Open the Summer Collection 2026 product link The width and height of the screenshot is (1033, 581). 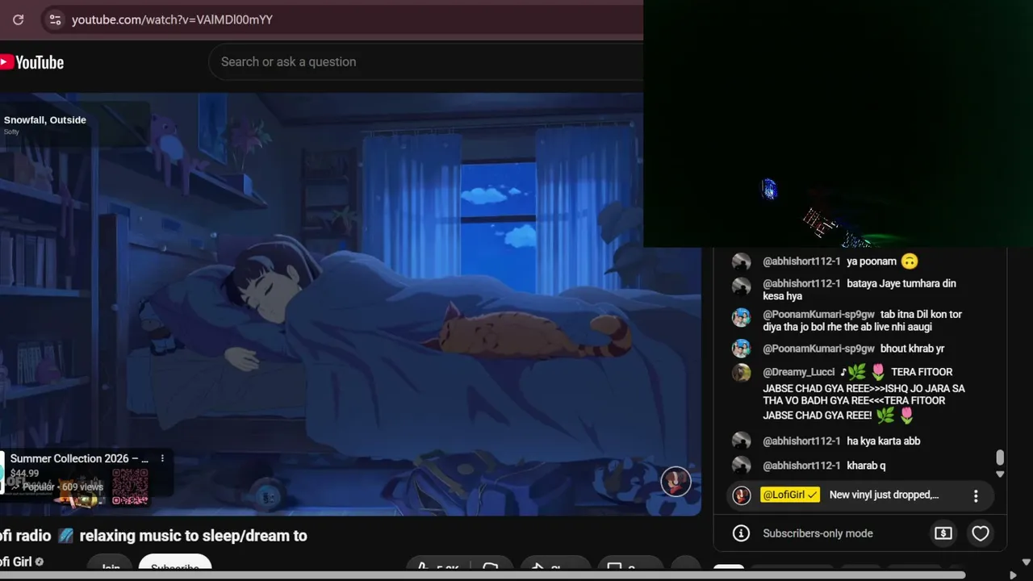click(x=79, y=458)
